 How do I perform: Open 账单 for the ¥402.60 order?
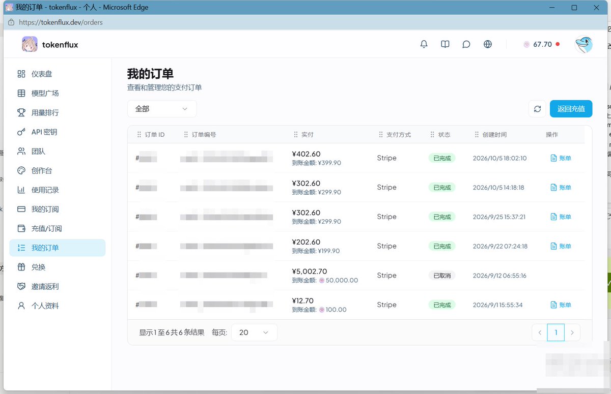click(x=561, y=158)
